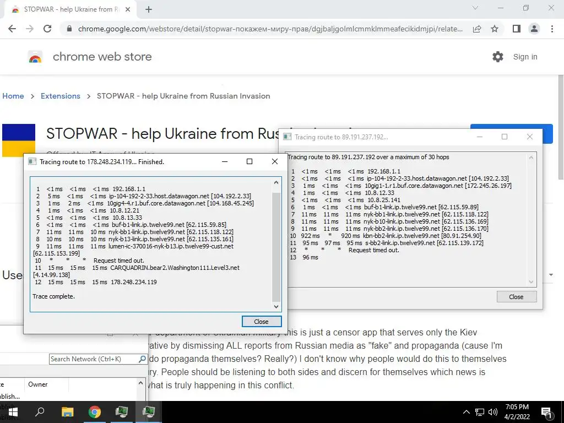Image resolution: width=564 pixels, height=423 pixels.
Task: Open tab search chevron in title bar
Action: coord(475,8)
